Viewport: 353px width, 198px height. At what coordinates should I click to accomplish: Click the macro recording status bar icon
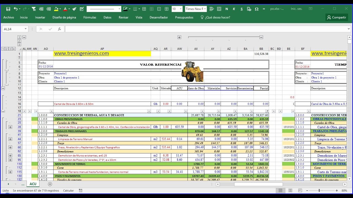[81, 190]
